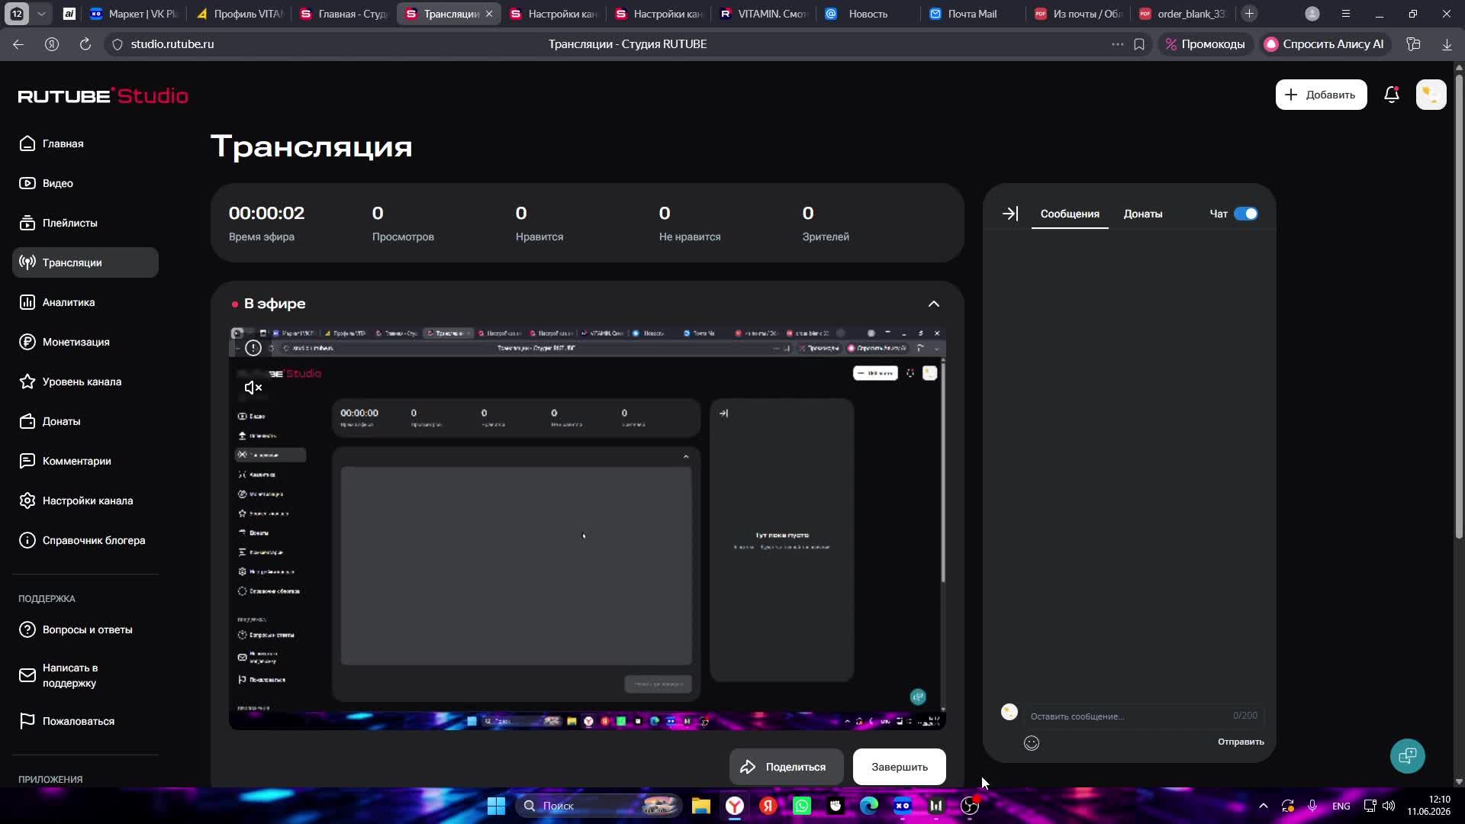Click the Уровень канала star icon
1465x824 pixels.
(27, 381)
